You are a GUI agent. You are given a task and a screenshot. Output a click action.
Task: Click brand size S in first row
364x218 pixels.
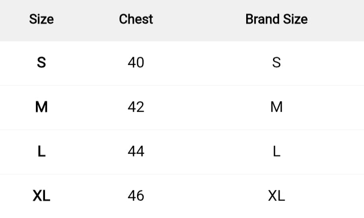[277, 63]
